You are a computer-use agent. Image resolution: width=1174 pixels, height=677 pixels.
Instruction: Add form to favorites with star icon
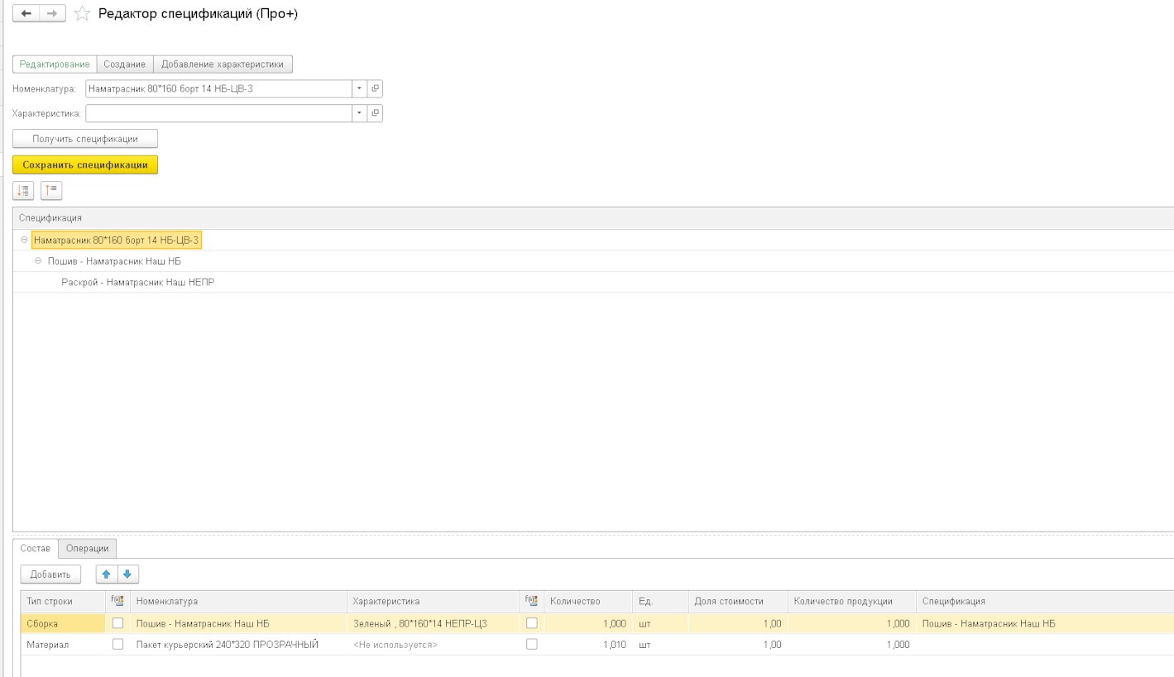point(82,14)
